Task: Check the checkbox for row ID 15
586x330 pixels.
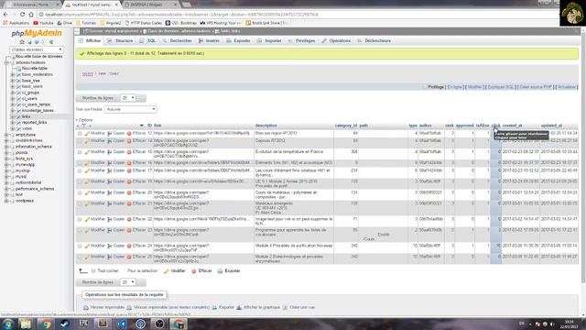Action: (80, 152)
